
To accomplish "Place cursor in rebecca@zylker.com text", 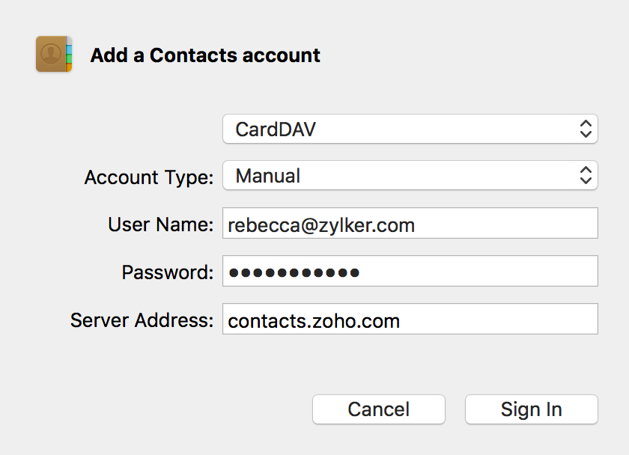I will click(x=321, y=225).
